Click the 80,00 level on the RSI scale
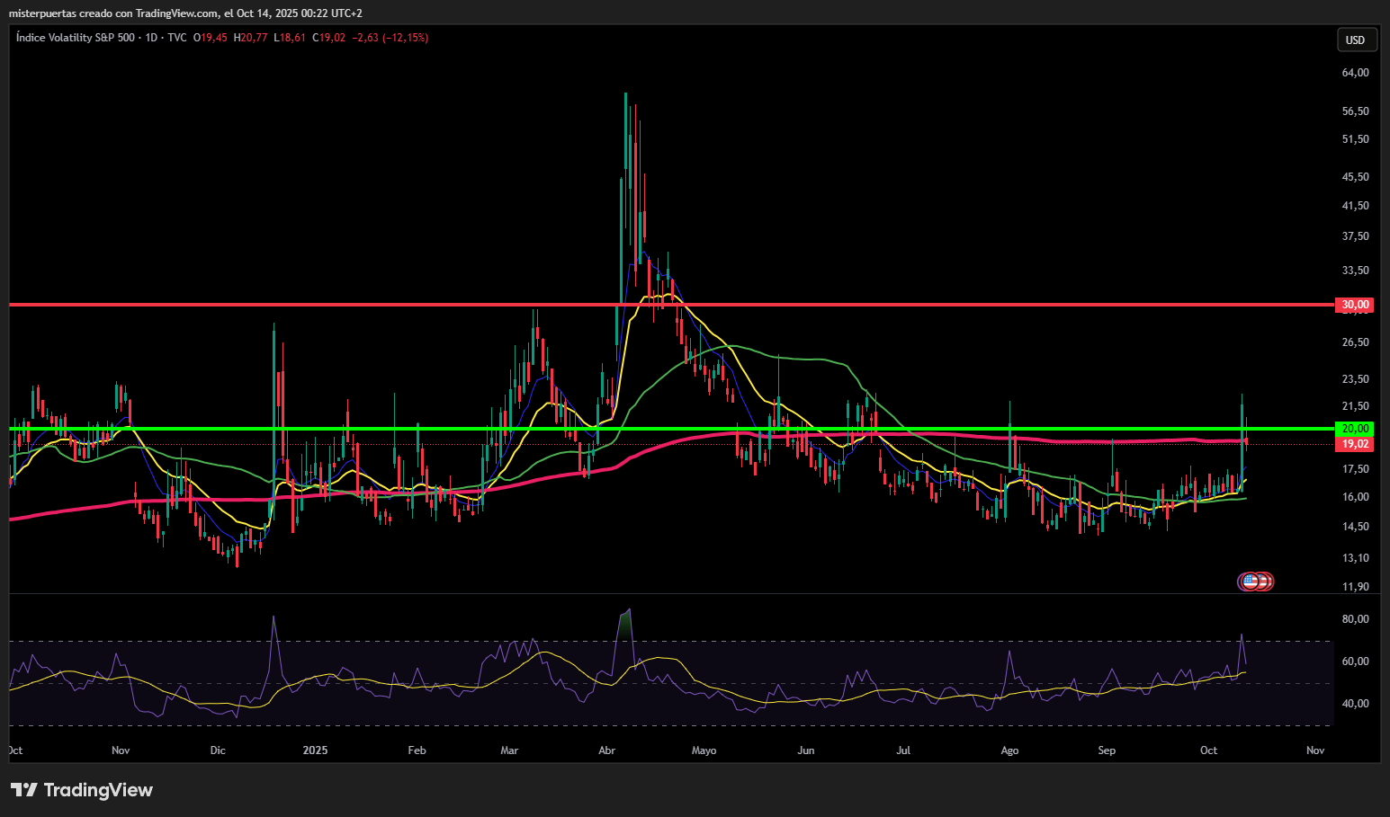Image resolution: width=1390 pixels, height=817 pixels. [1355, 619]
